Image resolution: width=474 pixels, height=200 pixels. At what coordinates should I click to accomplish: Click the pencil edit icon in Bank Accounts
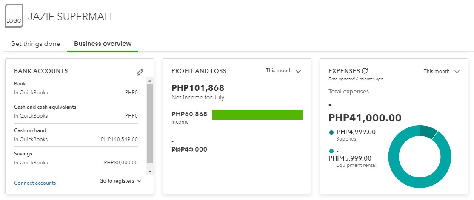pyautogui.click(x=140, y=72)
